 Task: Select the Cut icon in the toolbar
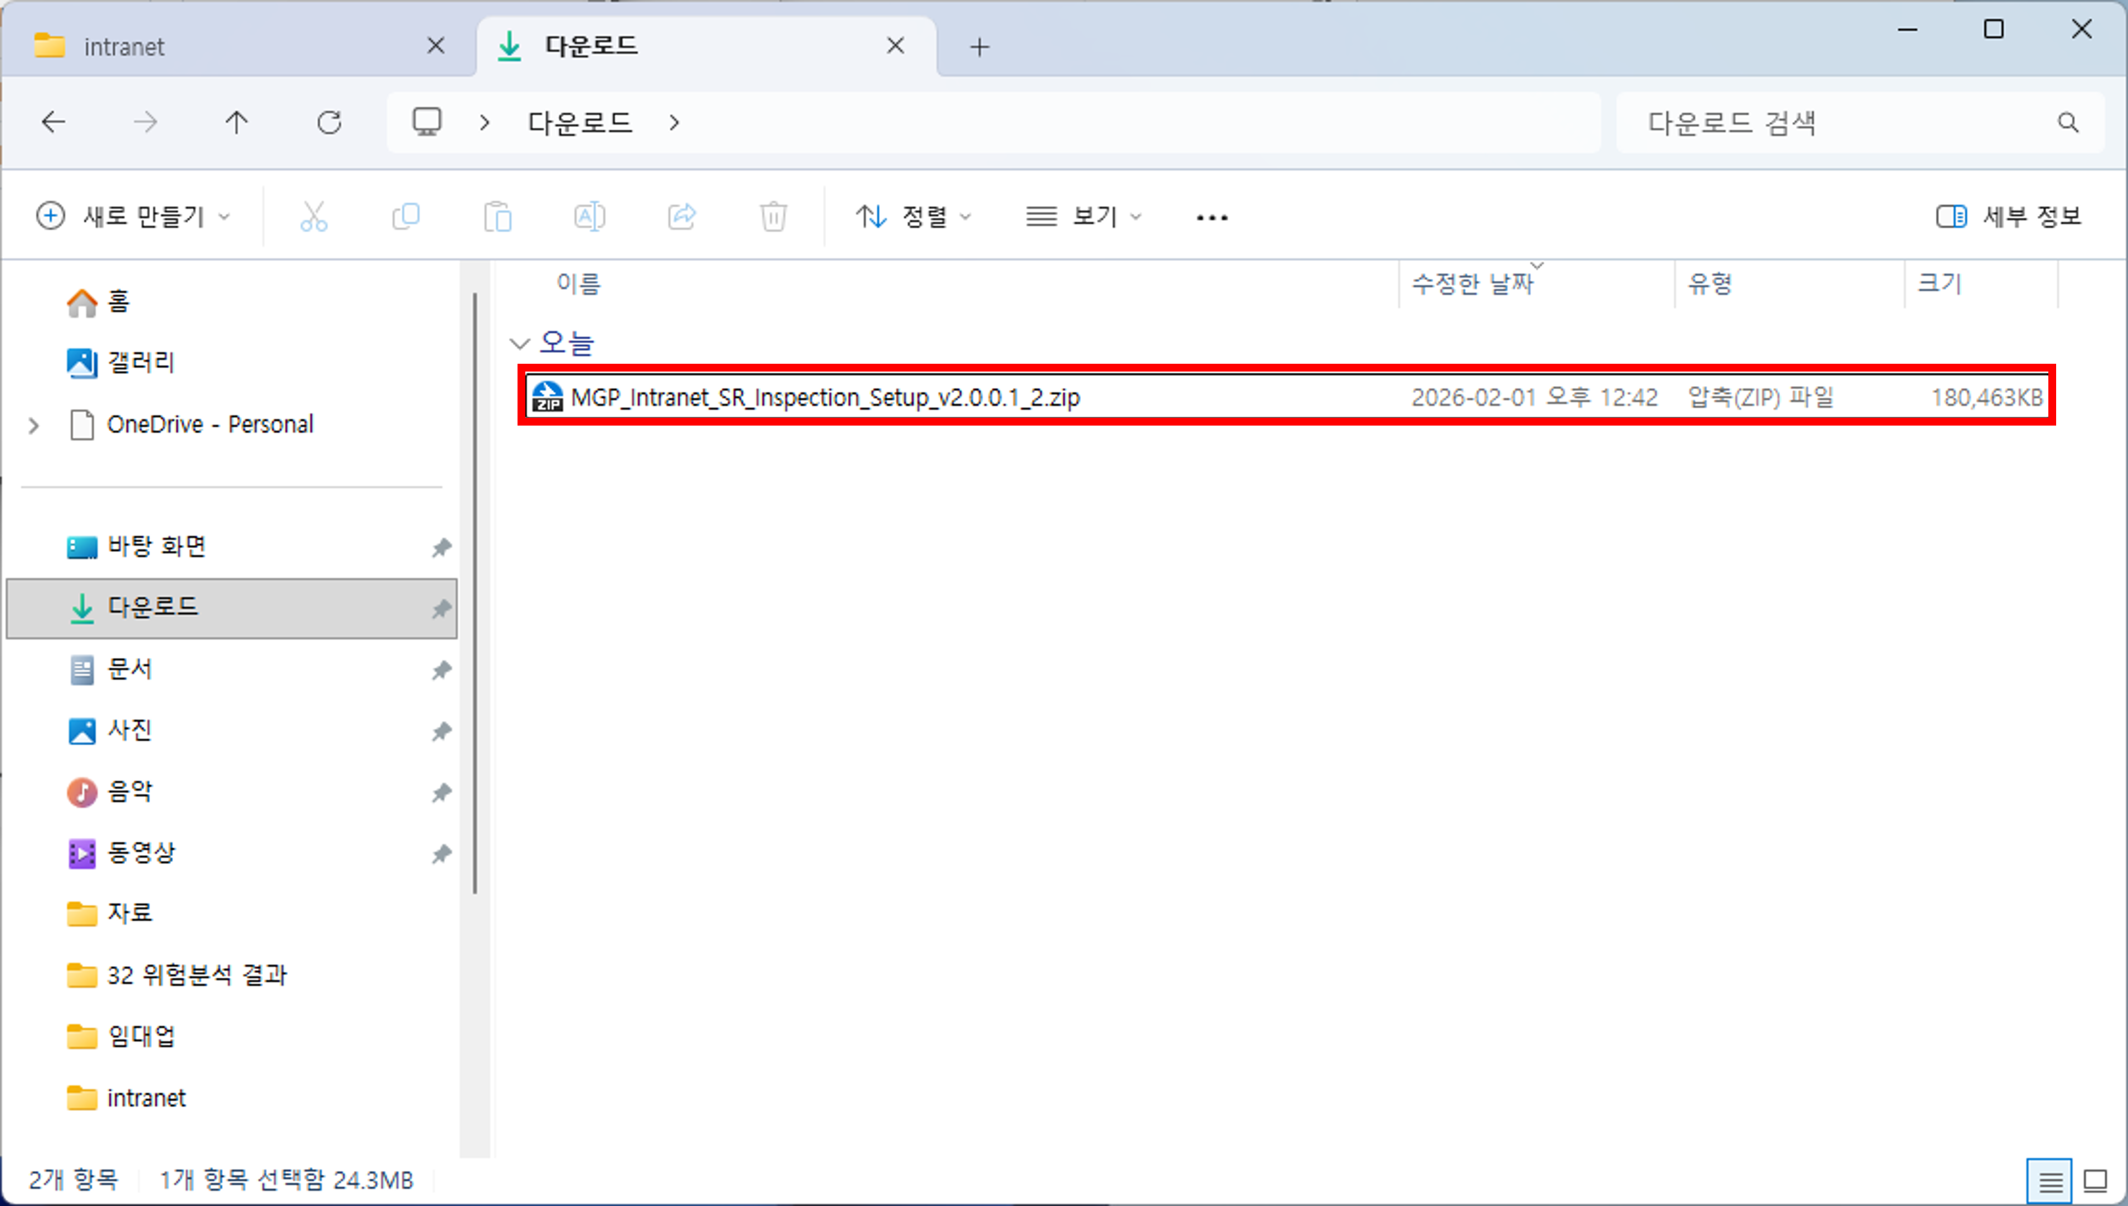point(313,216)
